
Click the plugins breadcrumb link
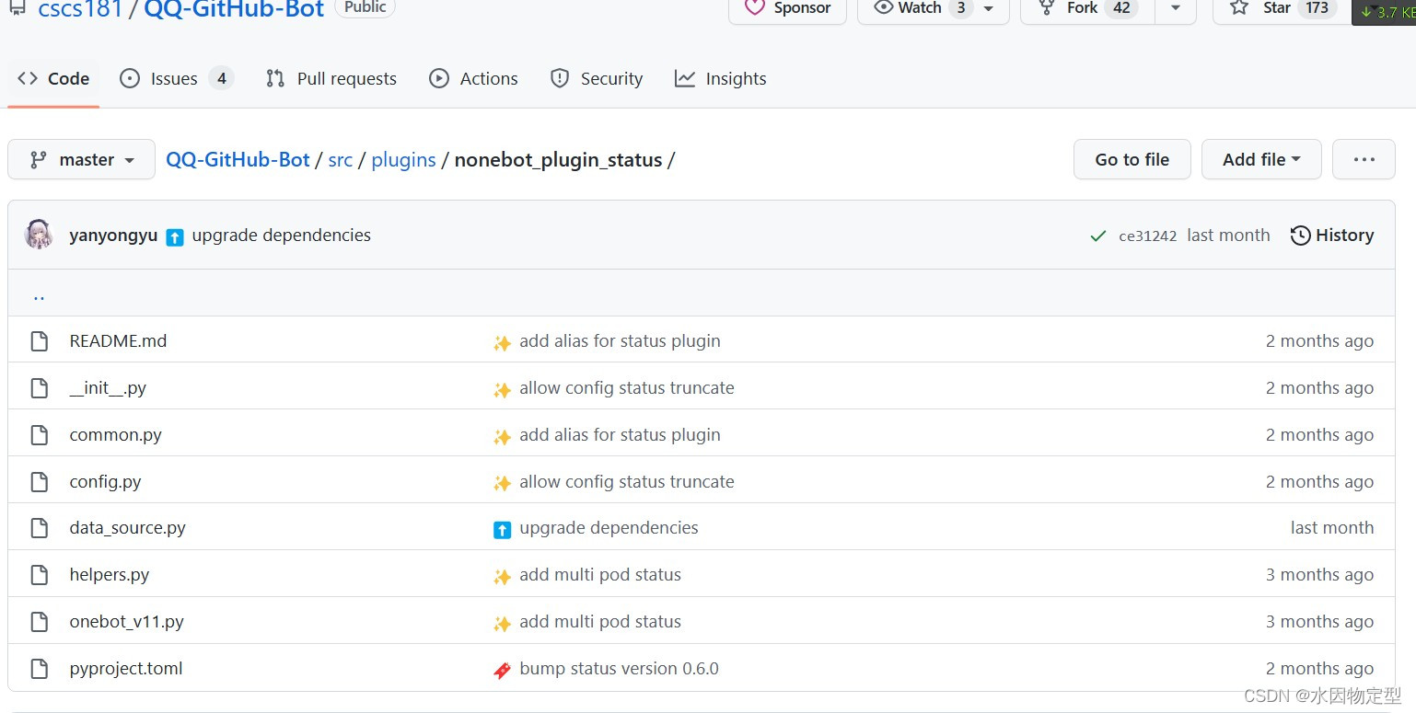pyautogui.click(x=403, y=160)
